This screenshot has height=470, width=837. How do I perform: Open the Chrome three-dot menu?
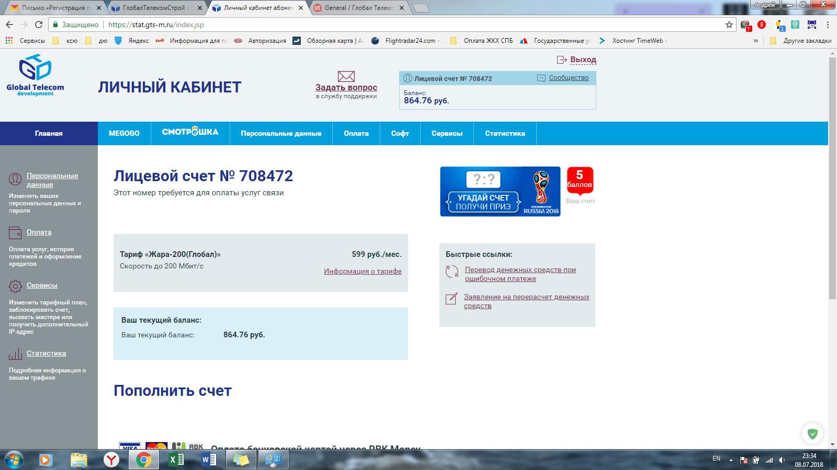point(828,25)
